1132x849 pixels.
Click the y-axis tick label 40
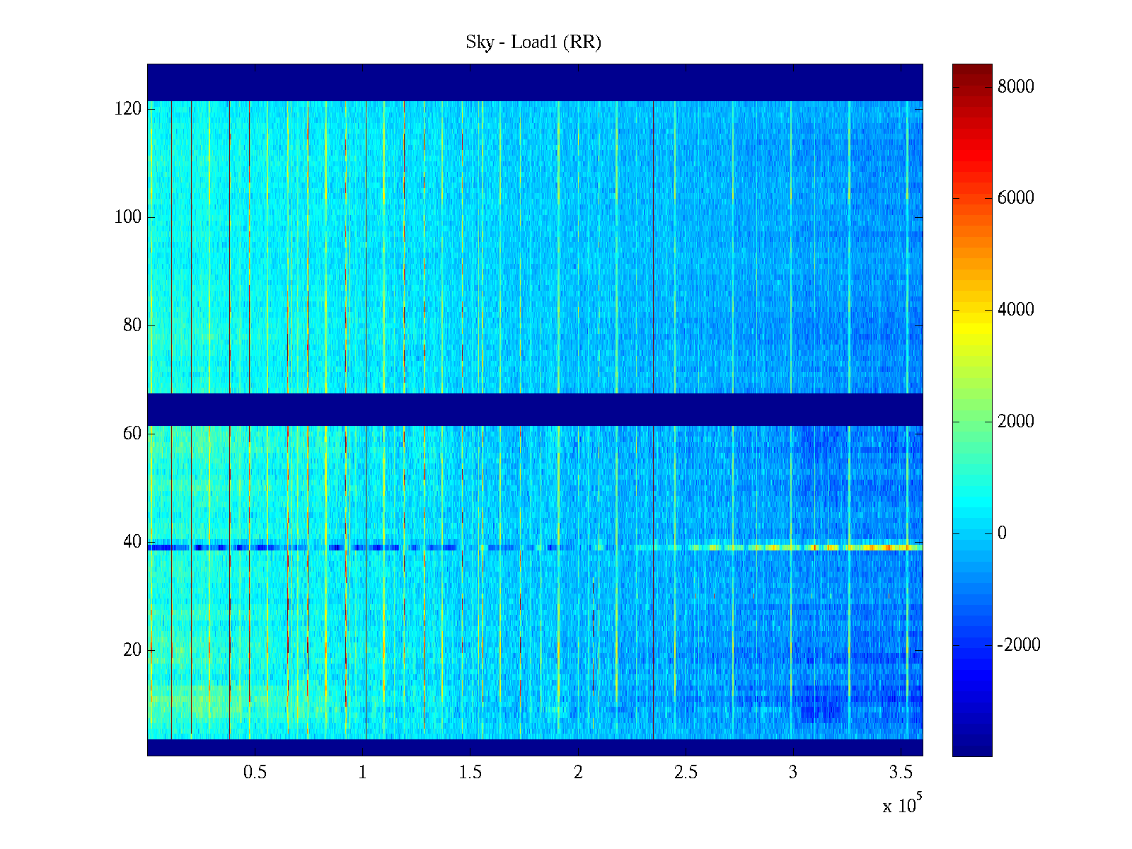tap(132, 542)
